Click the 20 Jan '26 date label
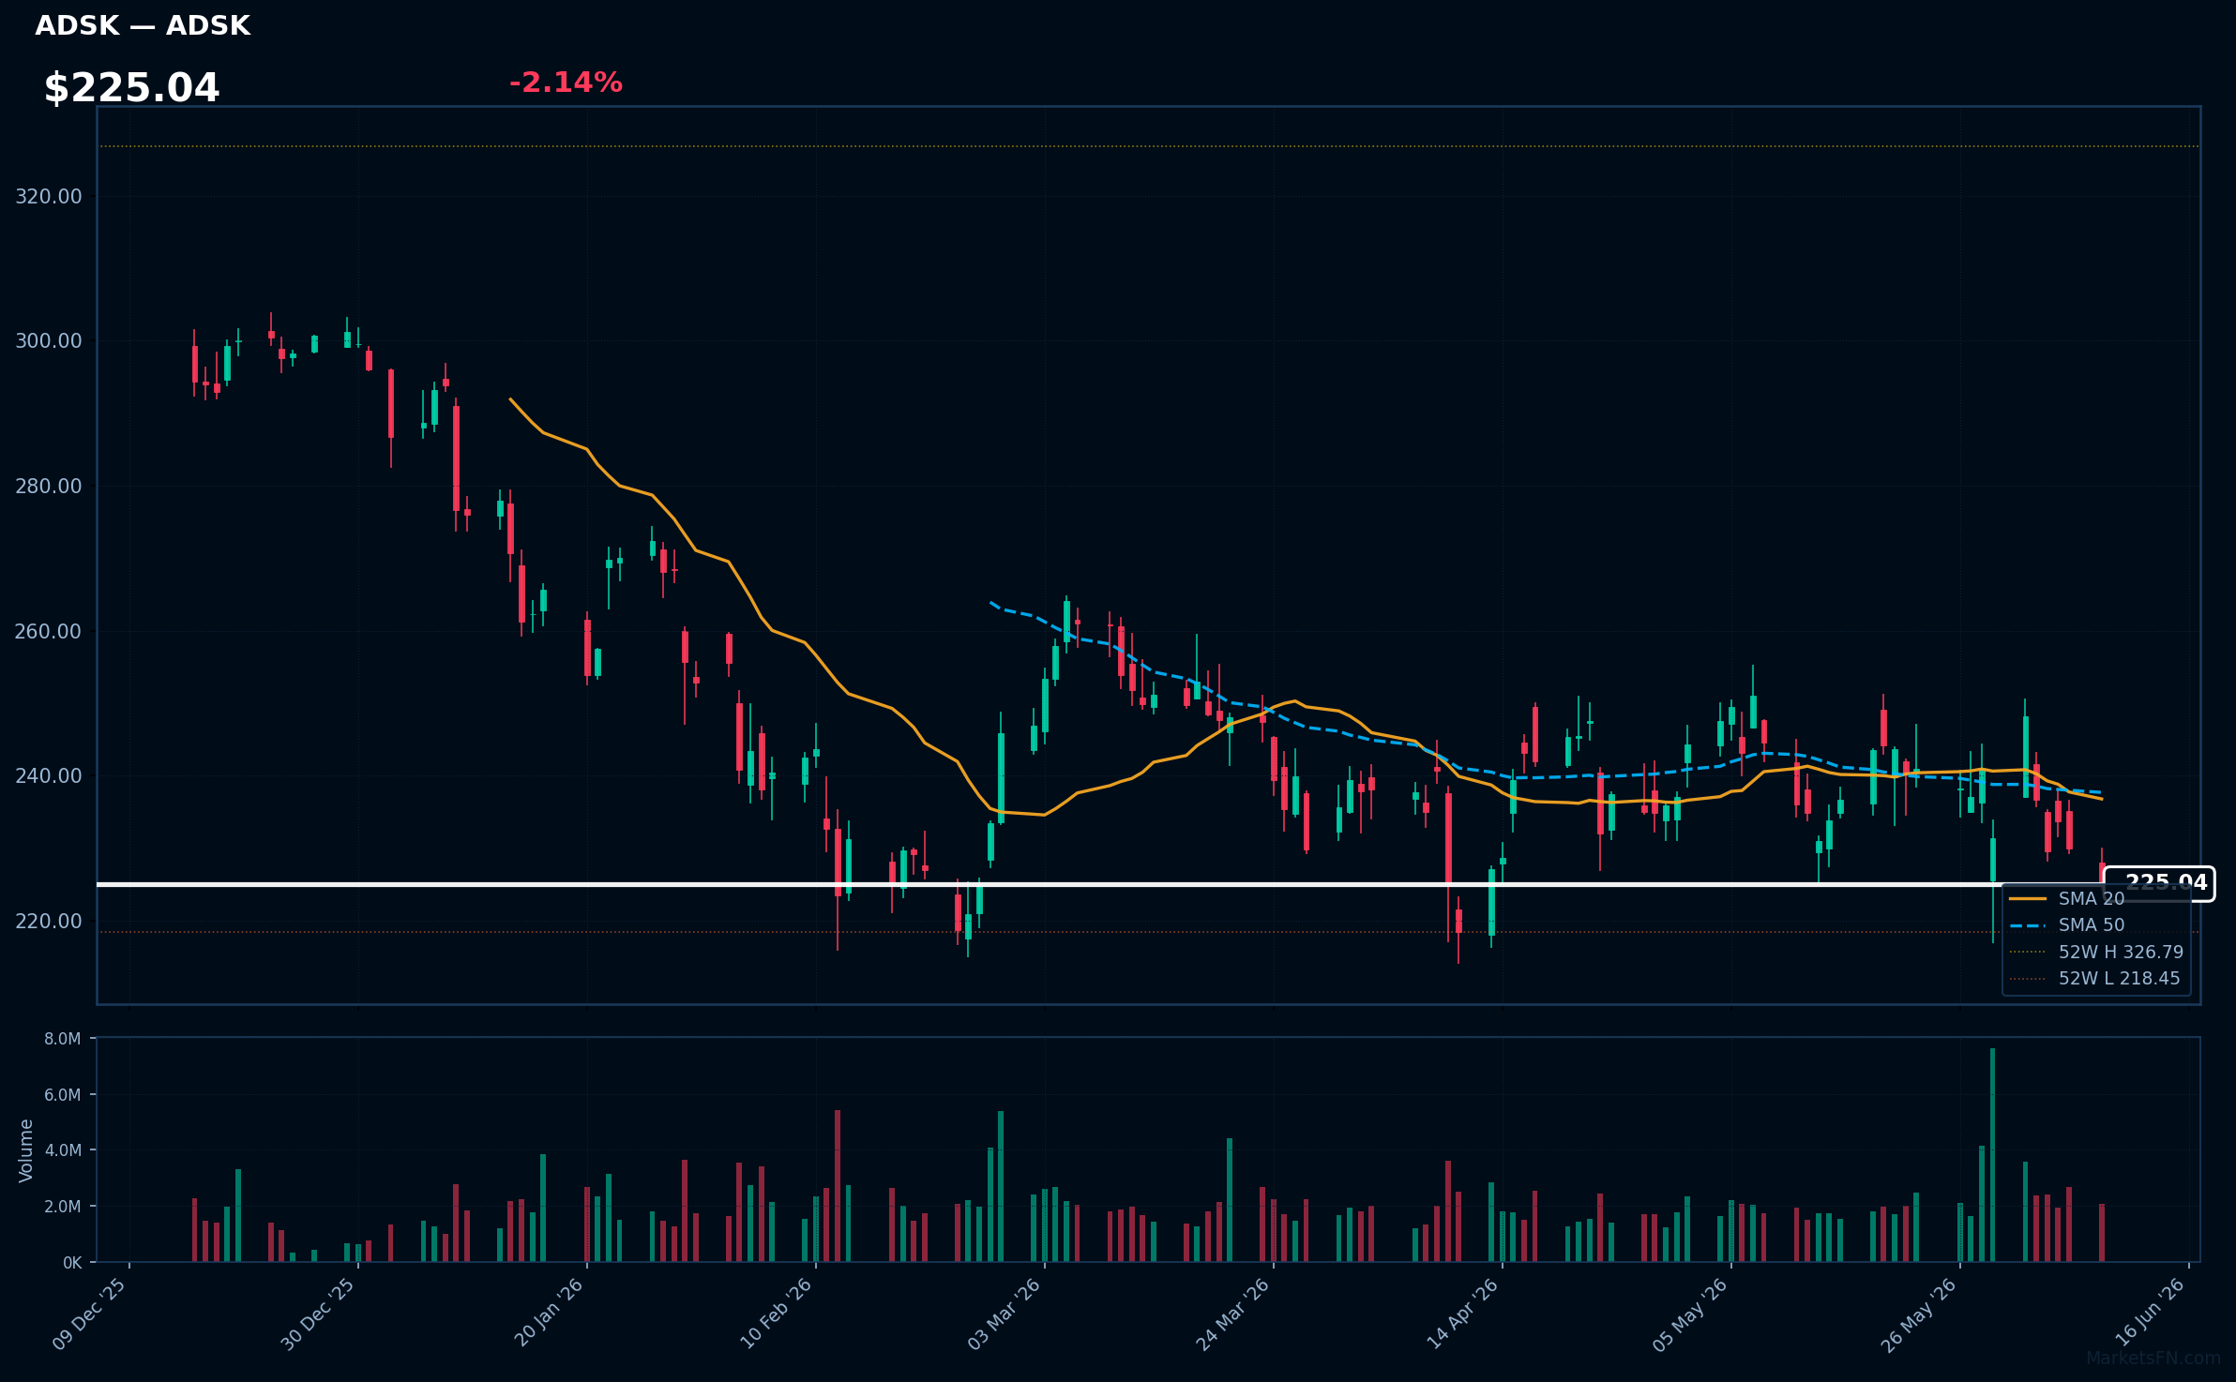Image resolution: width=2236 pixels, height=1382 pixels. (x=550, y=1314)
